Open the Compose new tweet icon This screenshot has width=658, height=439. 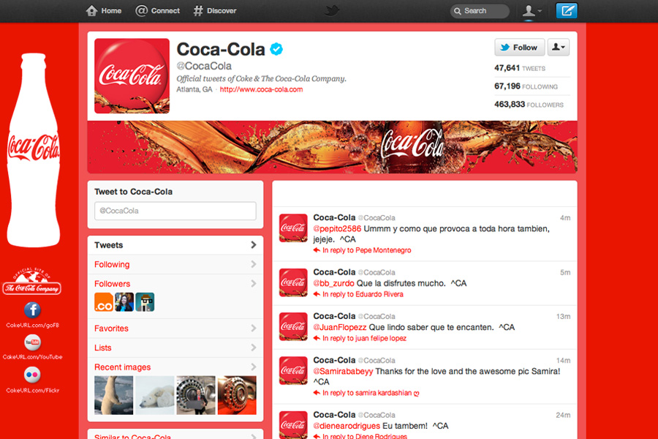click(568, 11)
